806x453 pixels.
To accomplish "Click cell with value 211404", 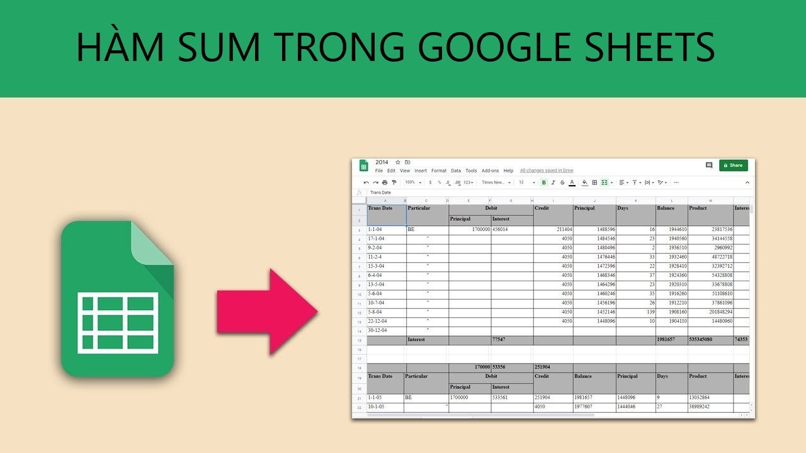I will (x=553, y=230).
